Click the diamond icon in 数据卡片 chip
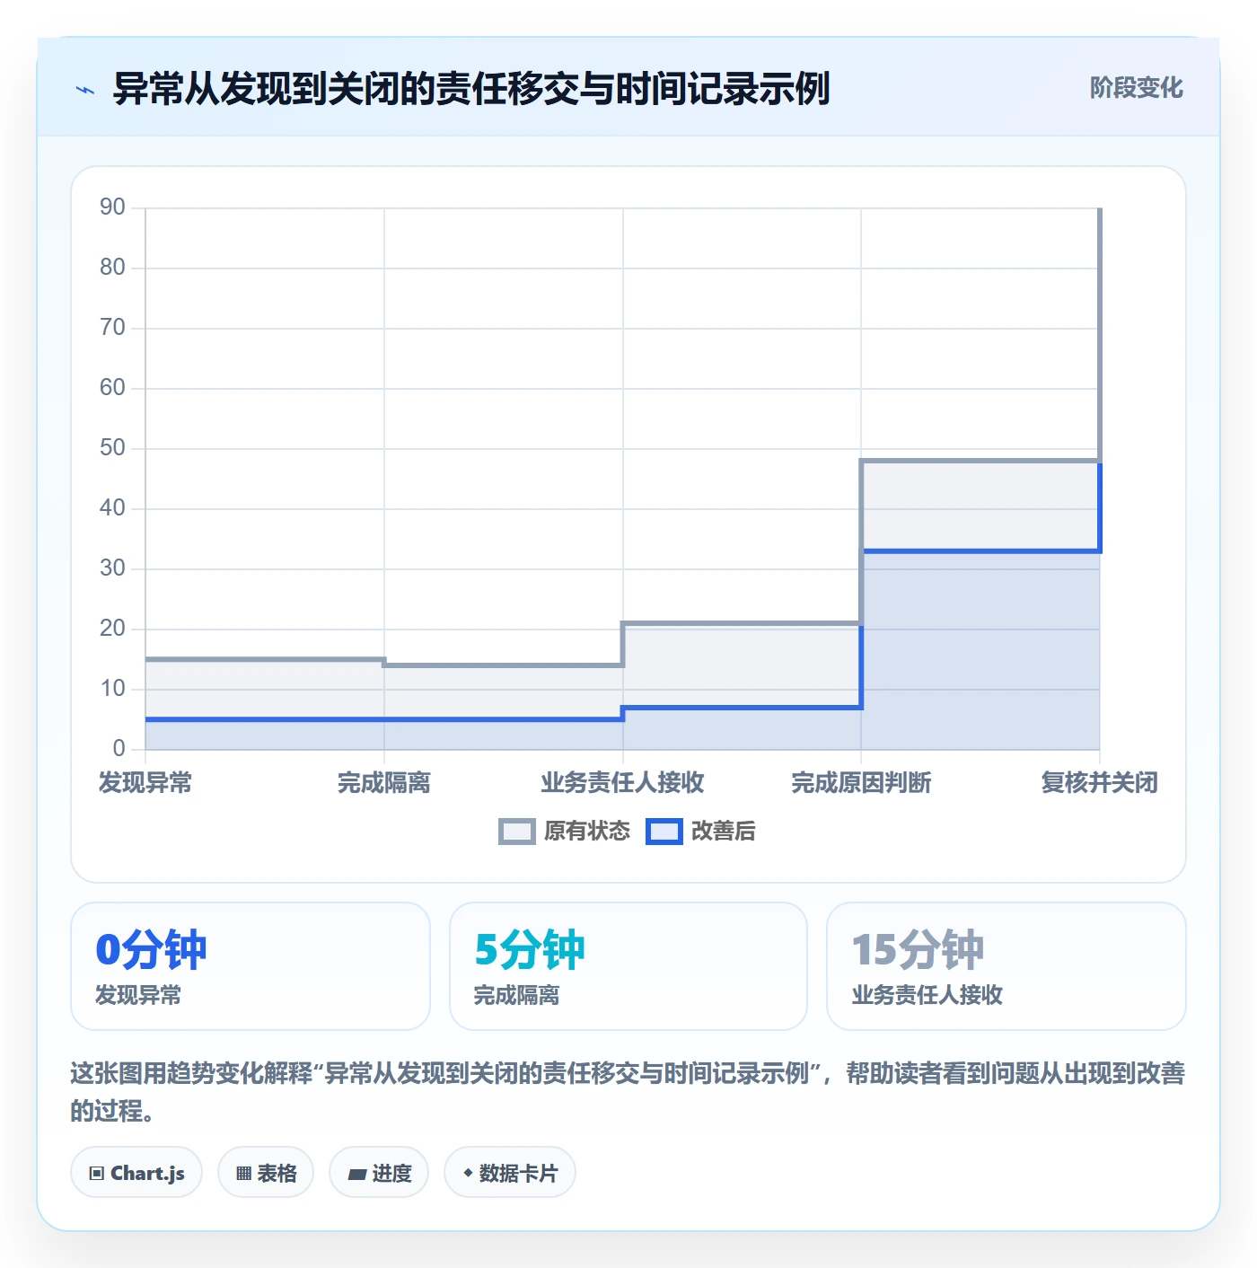The width and height of the screenshot is (1257, 1268). tap(468, 1173)
